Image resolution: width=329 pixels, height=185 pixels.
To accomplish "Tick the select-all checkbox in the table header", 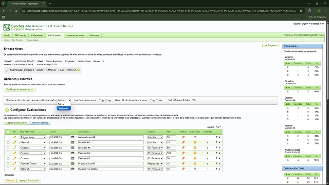I will coord(8,132).
